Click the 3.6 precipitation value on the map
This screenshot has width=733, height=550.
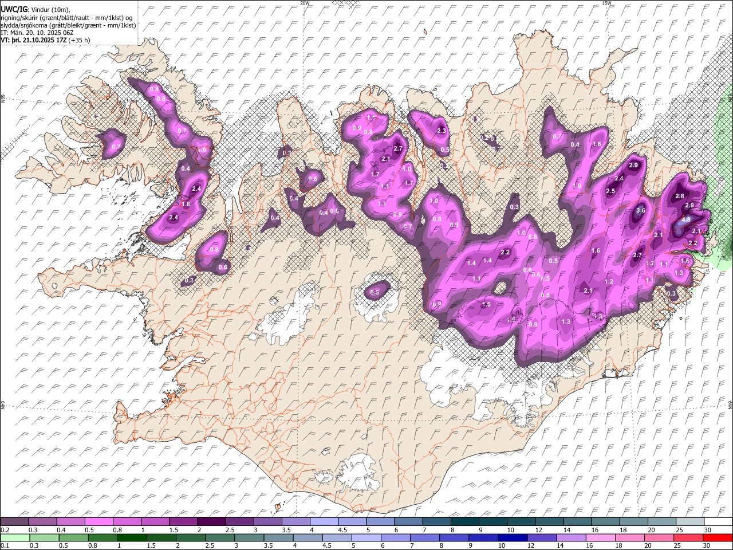coord(641,211)
